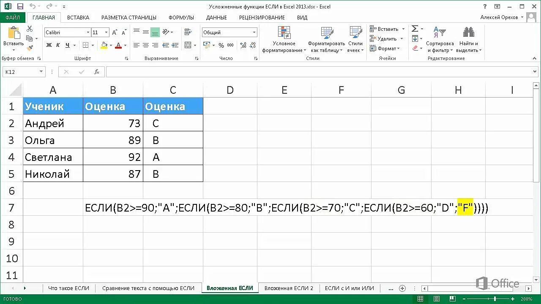Click the Wrap Text icon

(x=188, y=32)
